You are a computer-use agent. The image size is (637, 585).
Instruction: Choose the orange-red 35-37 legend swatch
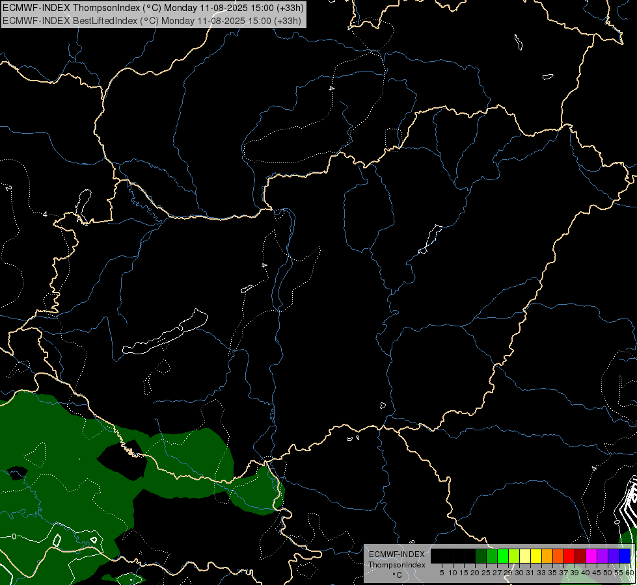(x=558, y=556)
